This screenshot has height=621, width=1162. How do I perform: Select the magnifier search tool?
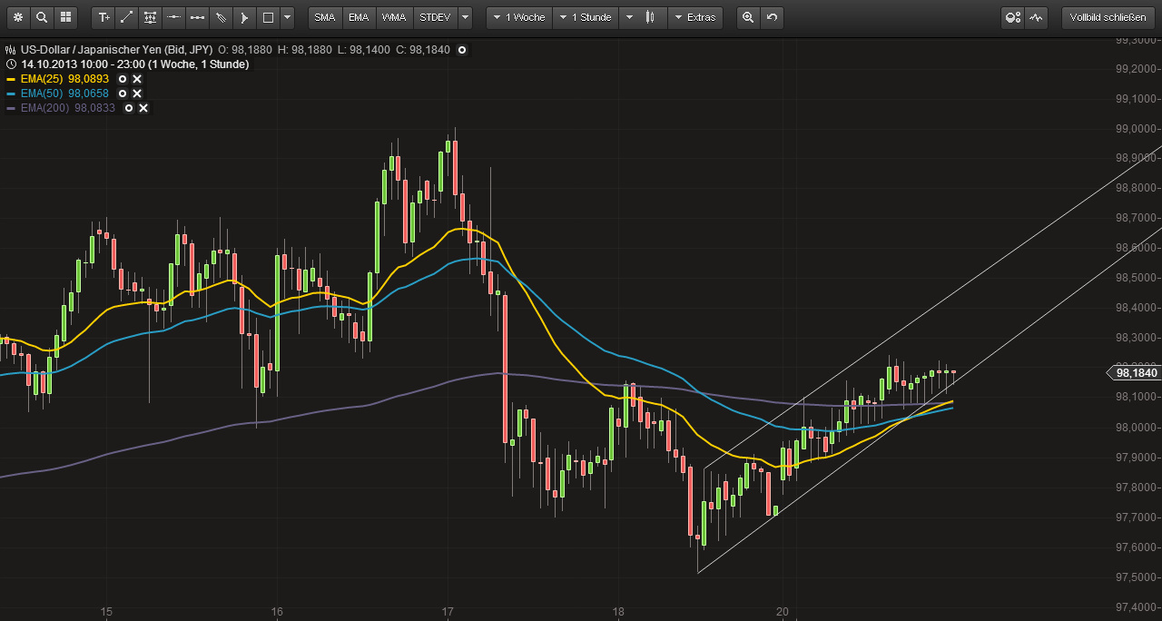pyautogui.click(x=41, y=17)
